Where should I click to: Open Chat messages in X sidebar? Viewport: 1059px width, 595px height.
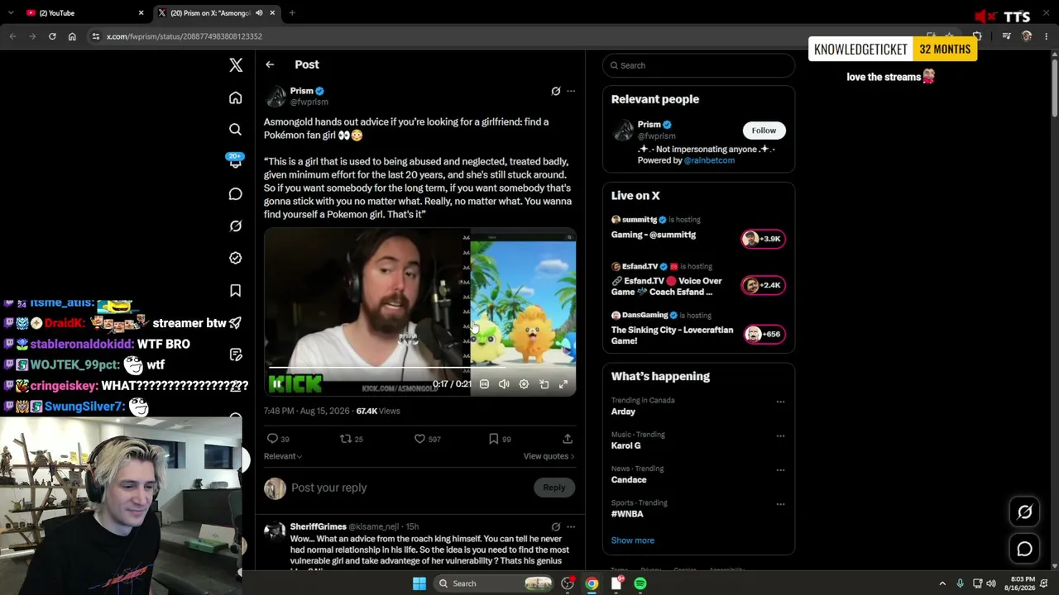point(236,194)
